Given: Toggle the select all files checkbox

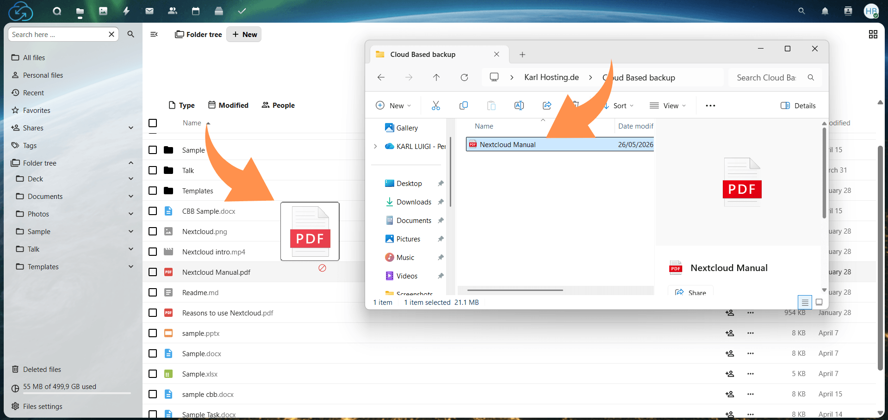Looking at the screenshot, I should click(x=153, y=123).
